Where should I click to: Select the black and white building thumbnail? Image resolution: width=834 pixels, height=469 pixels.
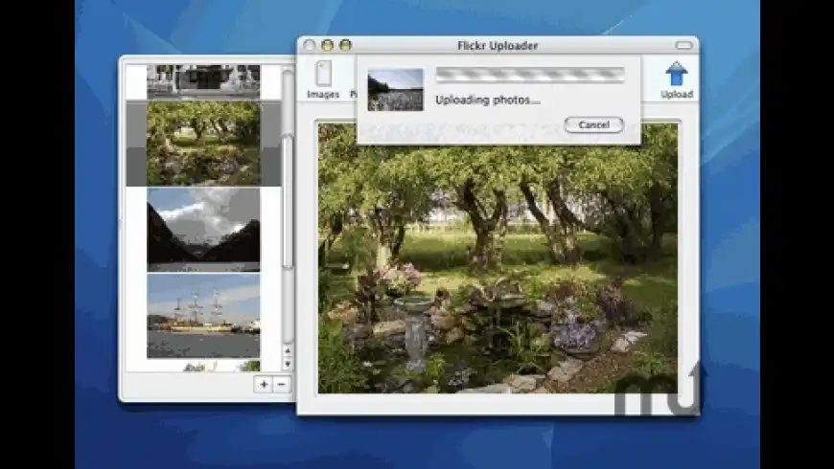[204, 81]
